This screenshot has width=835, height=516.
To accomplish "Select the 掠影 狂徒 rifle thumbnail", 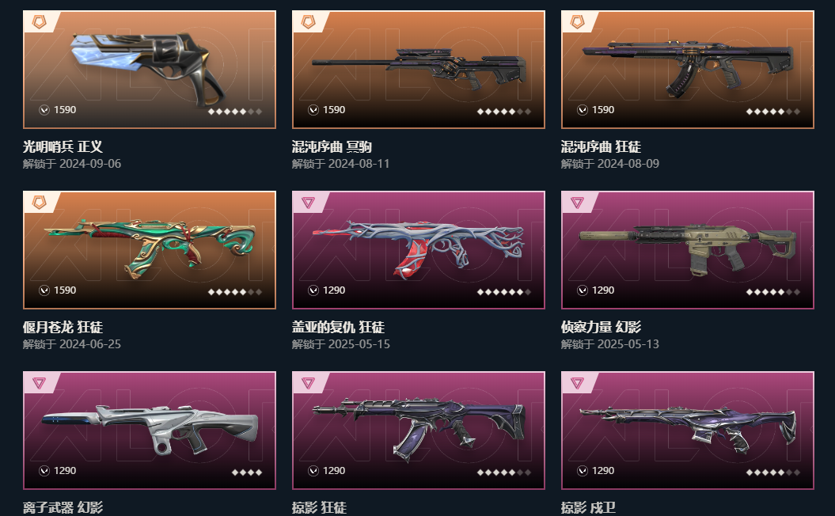I will (x=419, y=431).
